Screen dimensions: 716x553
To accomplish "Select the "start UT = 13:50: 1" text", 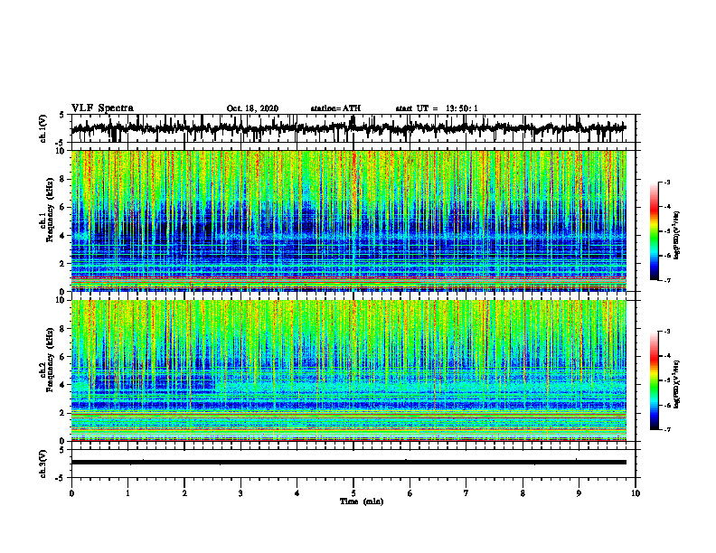I will 437,108.
